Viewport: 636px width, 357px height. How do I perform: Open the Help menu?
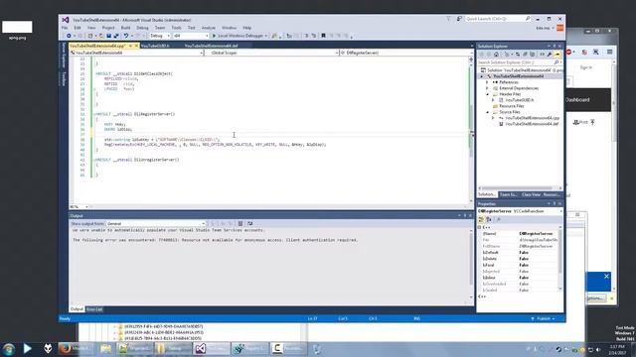(247, 28)
